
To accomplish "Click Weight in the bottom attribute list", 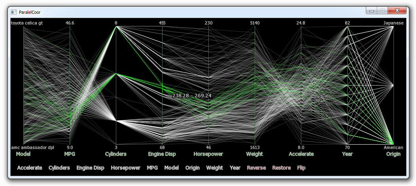I will coord(215,168).
